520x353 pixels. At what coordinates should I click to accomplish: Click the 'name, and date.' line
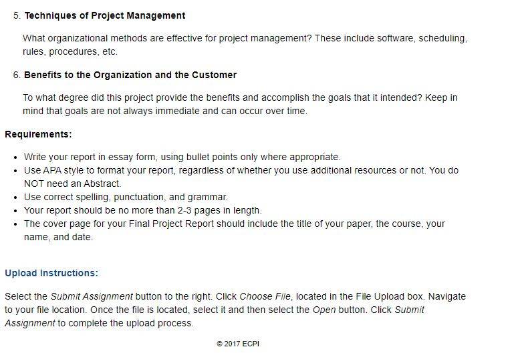58,237
